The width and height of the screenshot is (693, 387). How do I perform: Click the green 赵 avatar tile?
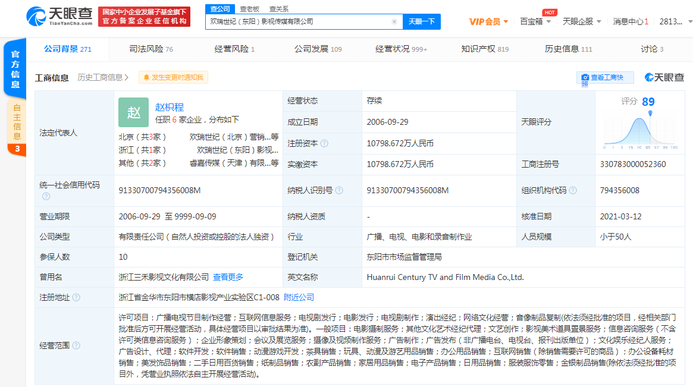point(133,112)
